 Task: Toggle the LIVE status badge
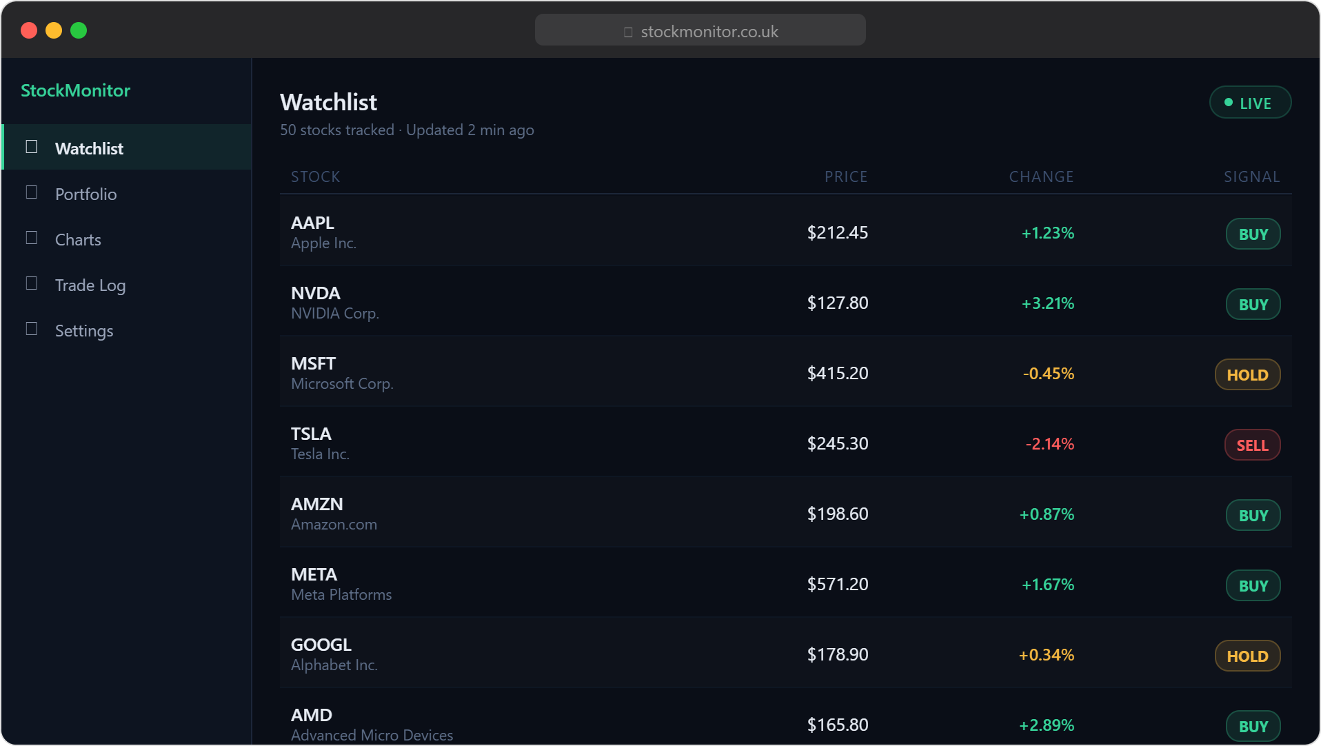[1250, 103]
